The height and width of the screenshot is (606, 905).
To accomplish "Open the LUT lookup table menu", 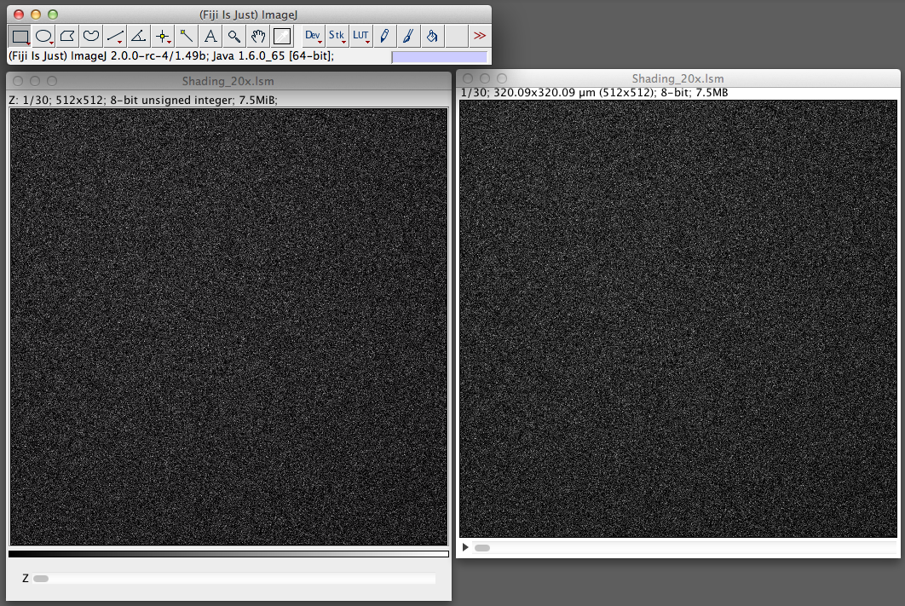I will (361, 36).
